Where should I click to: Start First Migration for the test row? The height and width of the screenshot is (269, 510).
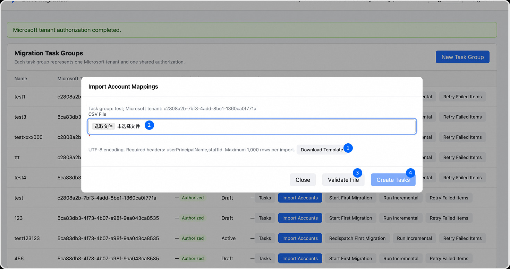350,198
